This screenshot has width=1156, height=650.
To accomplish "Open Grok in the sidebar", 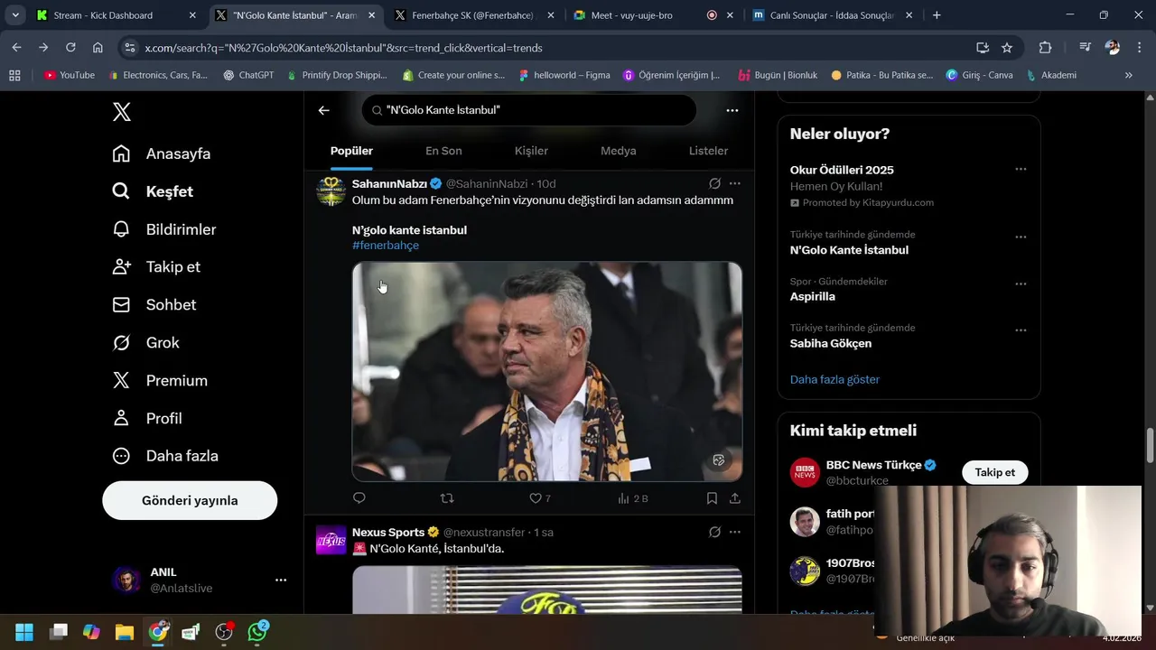I will click(145, 343).
